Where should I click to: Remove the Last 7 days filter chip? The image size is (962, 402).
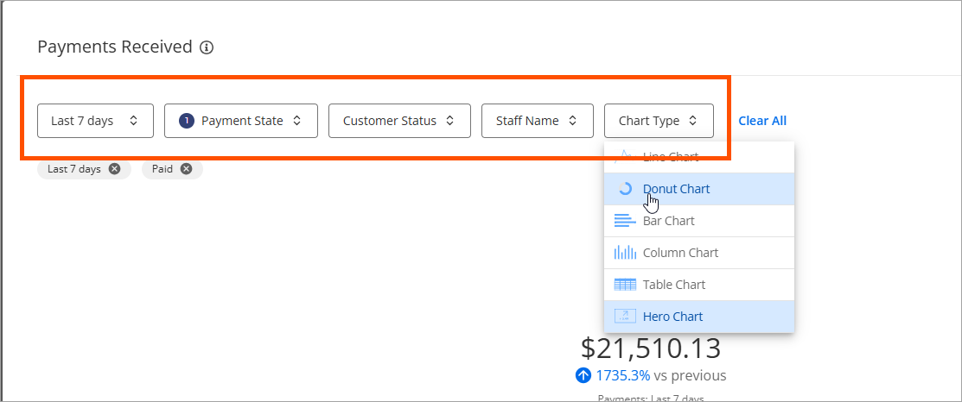[x=115, y=169]
